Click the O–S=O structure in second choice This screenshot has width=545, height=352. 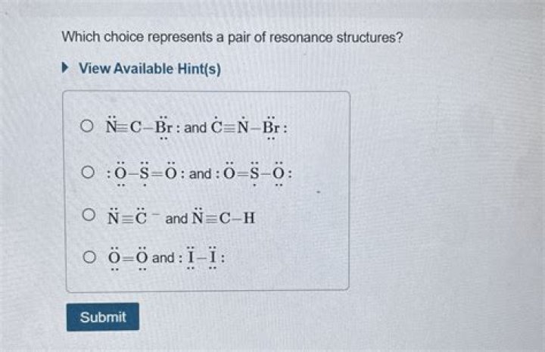point(145,173)
